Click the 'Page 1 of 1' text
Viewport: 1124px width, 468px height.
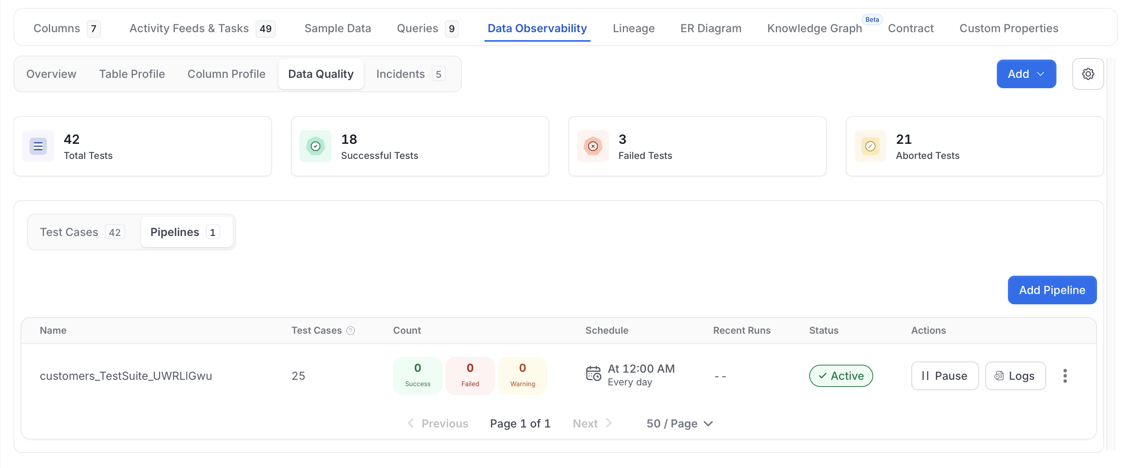520,424
